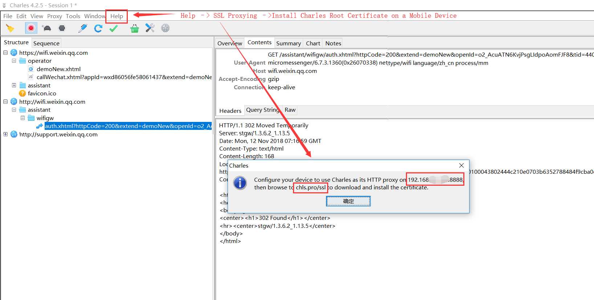Click the Date: Mon, 12 Nov 2018 line
Viewport: 594px width, 300px height.
[270, 141]
